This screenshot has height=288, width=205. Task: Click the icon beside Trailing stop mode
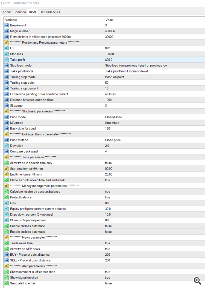click(6, 77)
